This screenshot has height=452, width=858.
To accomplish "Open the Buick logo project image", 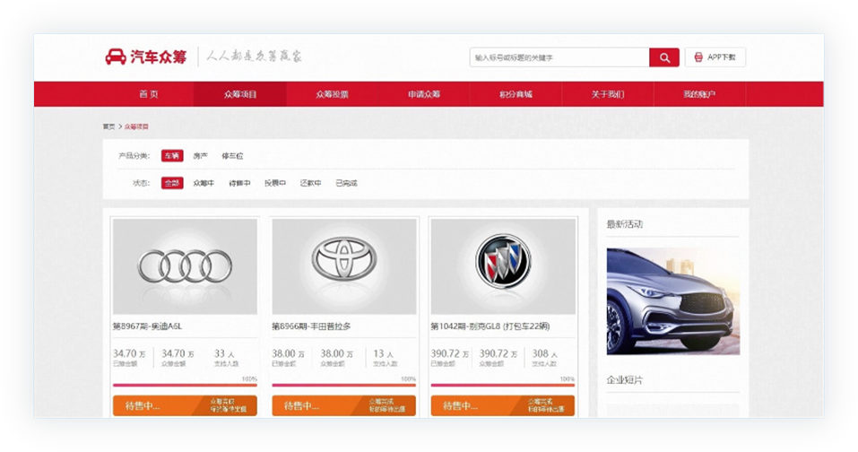I will point(502,265).
